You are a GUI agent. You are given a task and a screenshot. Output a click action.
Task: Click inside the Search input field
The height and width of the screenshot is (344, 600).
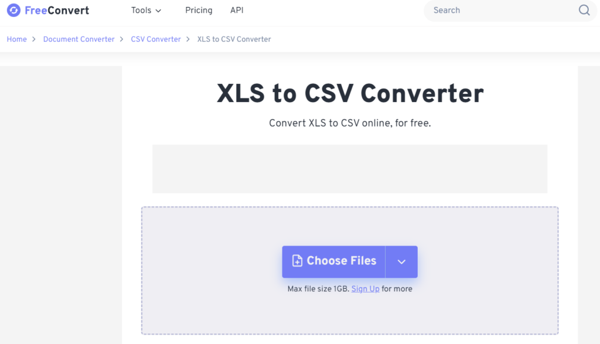tap(498, 10)
